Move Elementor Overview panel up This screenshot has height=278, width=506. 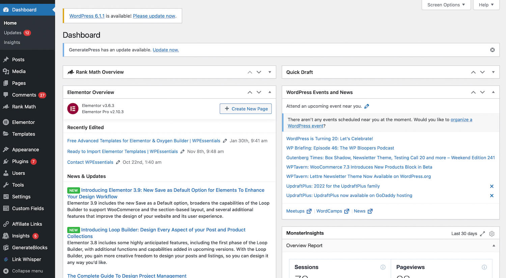point(250,92)
